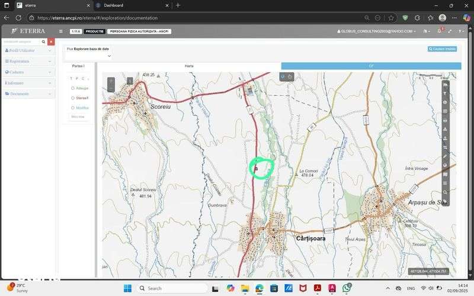Open WhatsApp from the taskbar

[x=347, y=288]
